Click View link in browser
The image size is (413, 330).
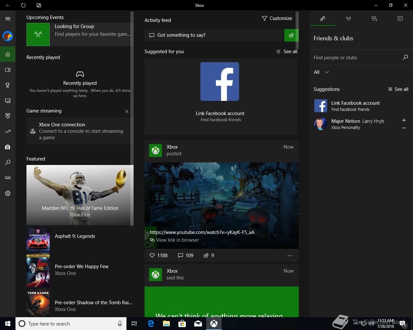pos(174,240)
